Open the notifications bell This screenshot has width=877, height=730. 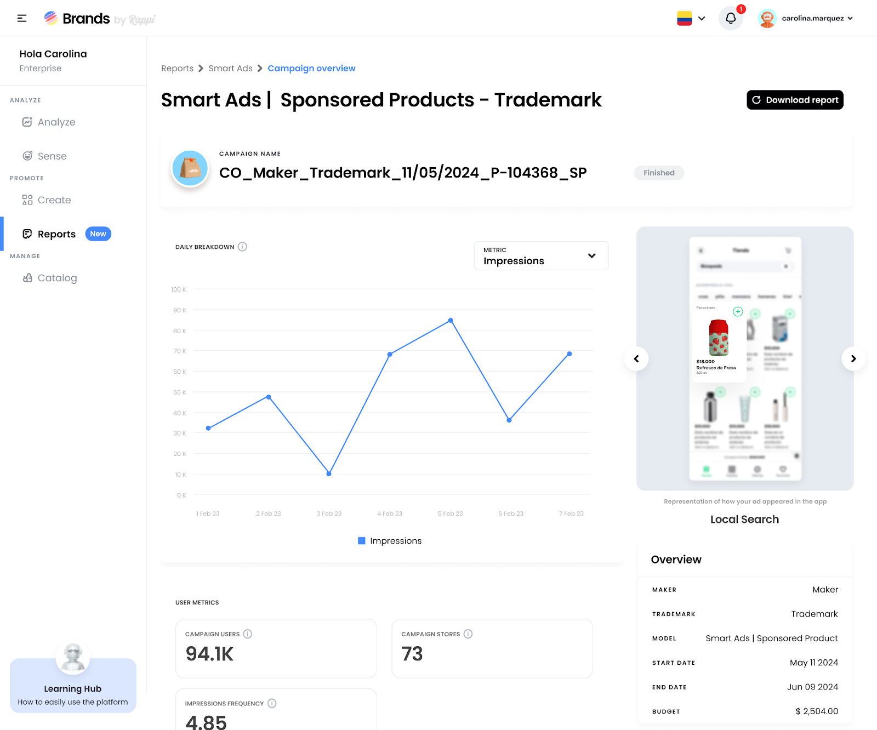tap(731, 19)
